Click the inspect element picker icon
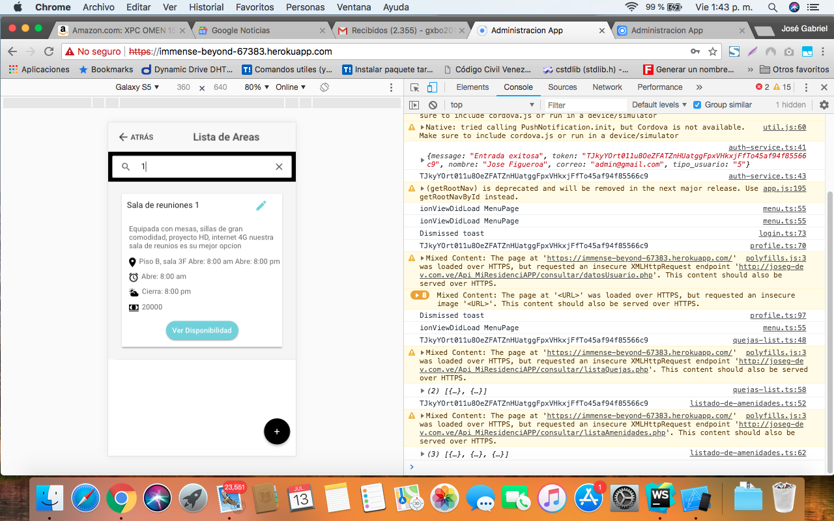The width and height of the screenshot is (834, 521). point(414,87)
